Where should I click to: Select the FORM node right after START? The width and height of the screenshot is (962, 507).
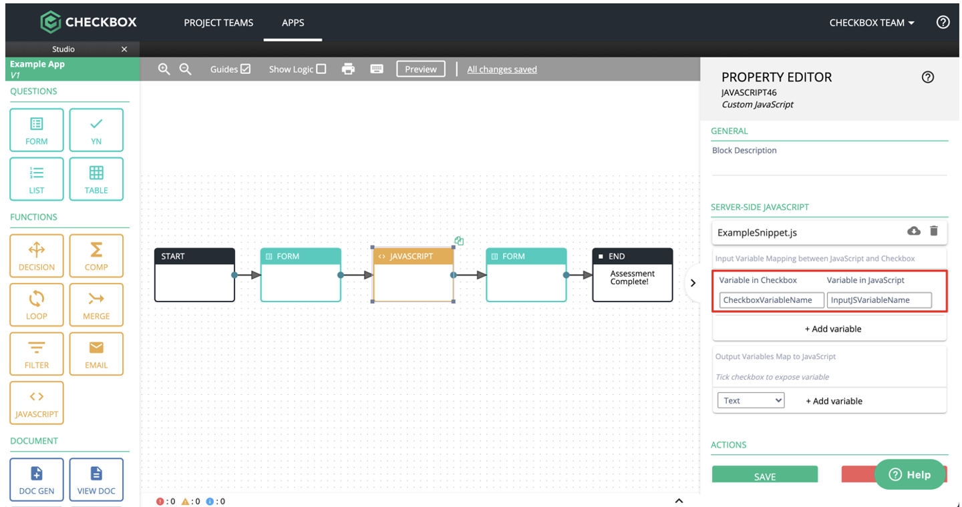coord(301,275)
